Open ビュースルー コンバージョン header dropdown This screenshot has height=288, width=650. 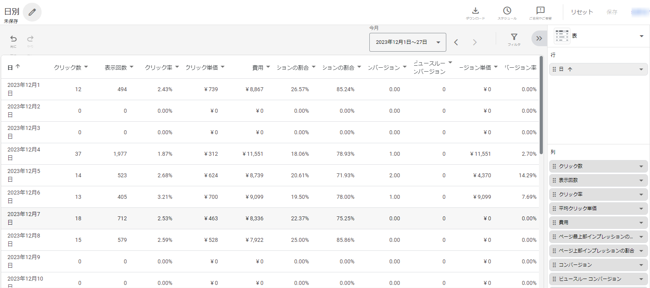(450, 63)
